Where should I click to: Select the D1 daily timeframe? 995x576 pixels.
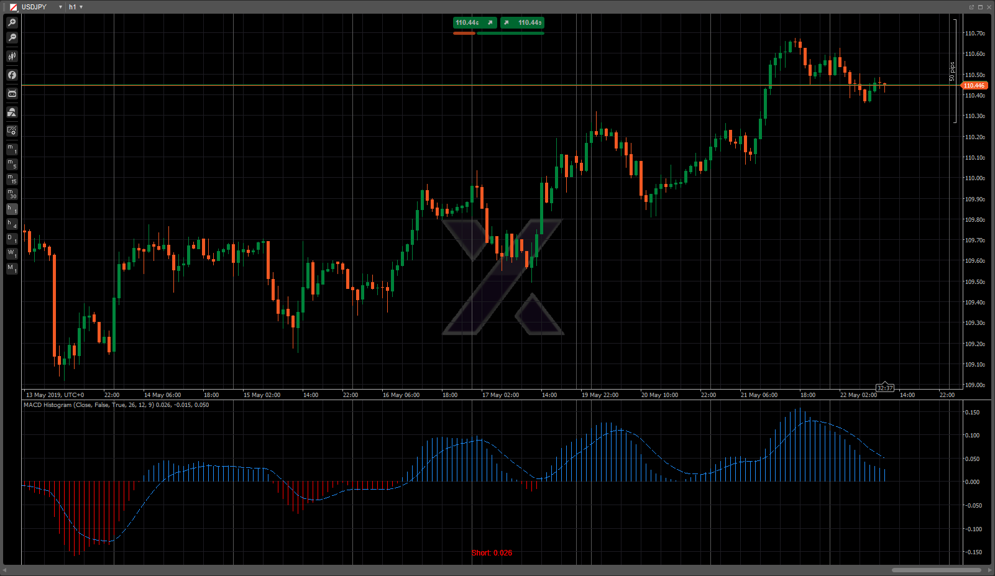click(x=12, y=239)
